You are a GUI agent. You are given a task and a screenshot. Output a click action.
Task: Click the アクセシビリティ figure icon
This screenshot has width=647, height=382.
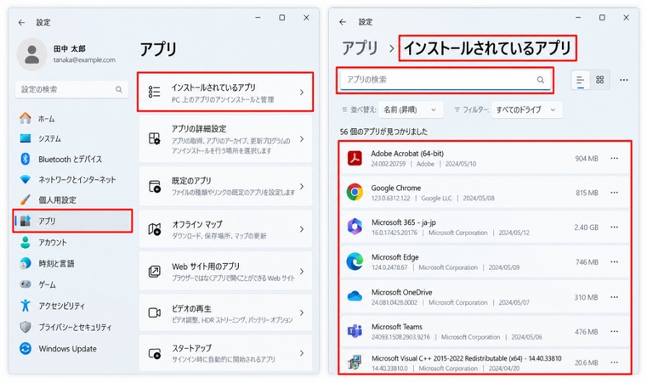(26, 306)
